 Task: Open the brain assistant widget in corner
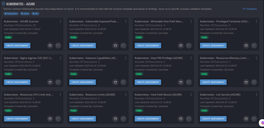click(261, 123)
